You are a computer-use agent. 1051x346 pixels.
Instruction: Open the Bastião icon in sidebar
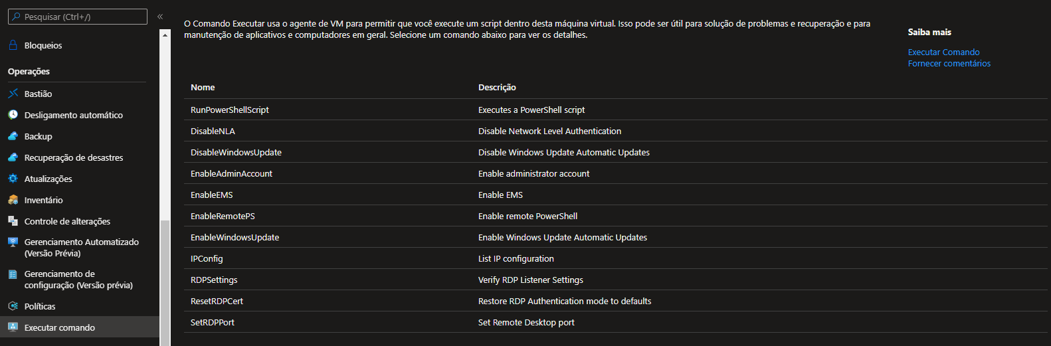(x=13, y=94)
